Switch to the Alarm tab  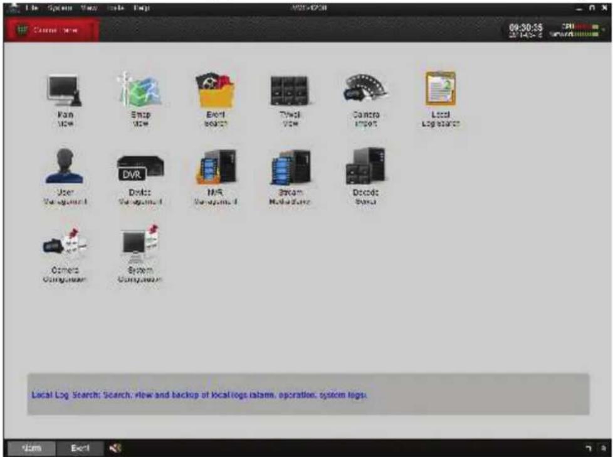[32, 448]
